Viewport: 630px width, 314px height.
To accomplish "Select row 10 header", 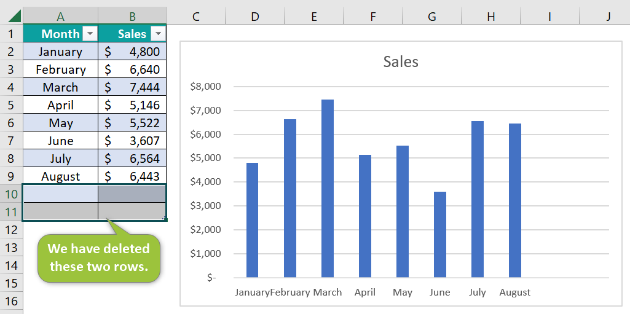I will (11, 194).
